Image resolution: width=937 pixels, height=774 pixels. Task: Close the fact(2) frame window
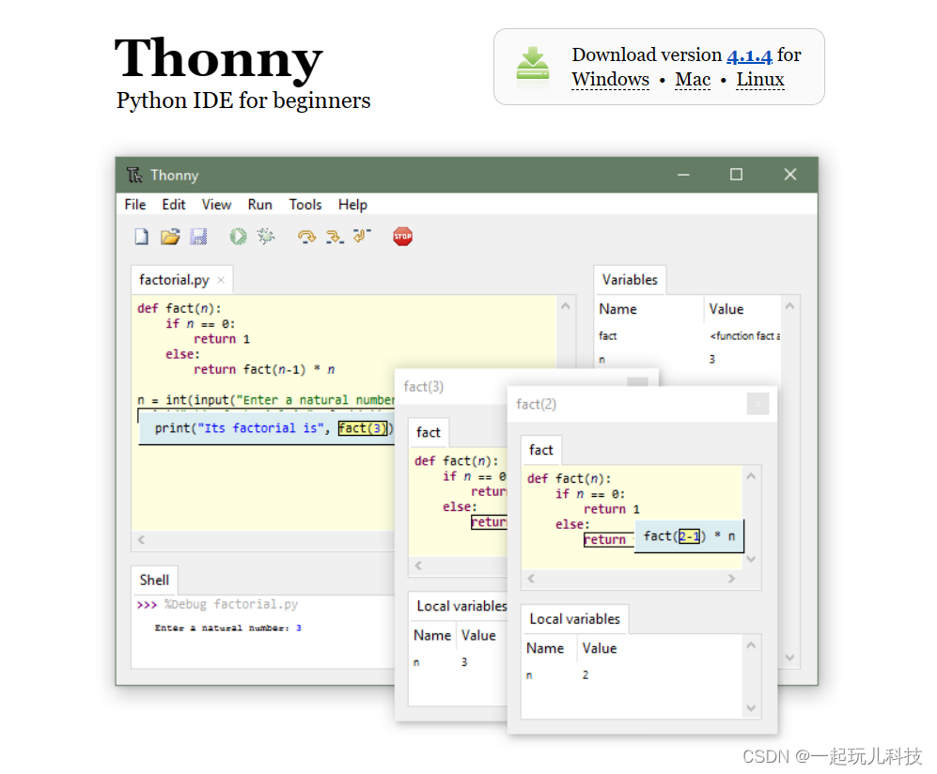click(x=757, y=404)
